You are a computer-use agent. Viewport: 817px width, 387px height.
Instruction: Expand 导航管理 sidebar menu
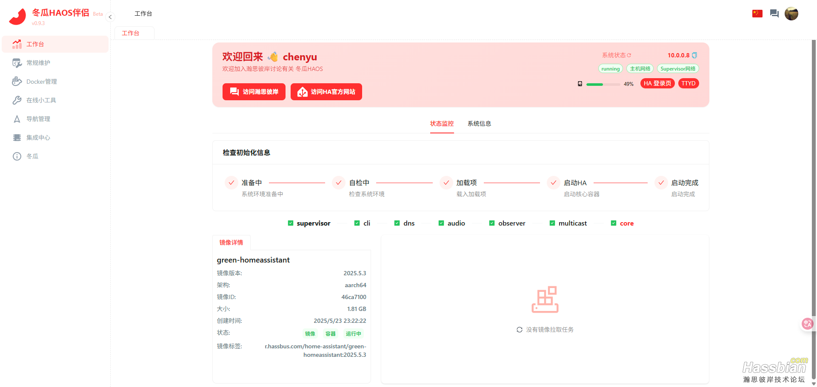[x=38, y=119]
